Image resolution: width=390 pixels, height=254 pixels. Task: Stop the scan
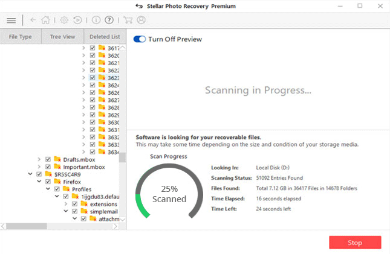pos(355,243)
